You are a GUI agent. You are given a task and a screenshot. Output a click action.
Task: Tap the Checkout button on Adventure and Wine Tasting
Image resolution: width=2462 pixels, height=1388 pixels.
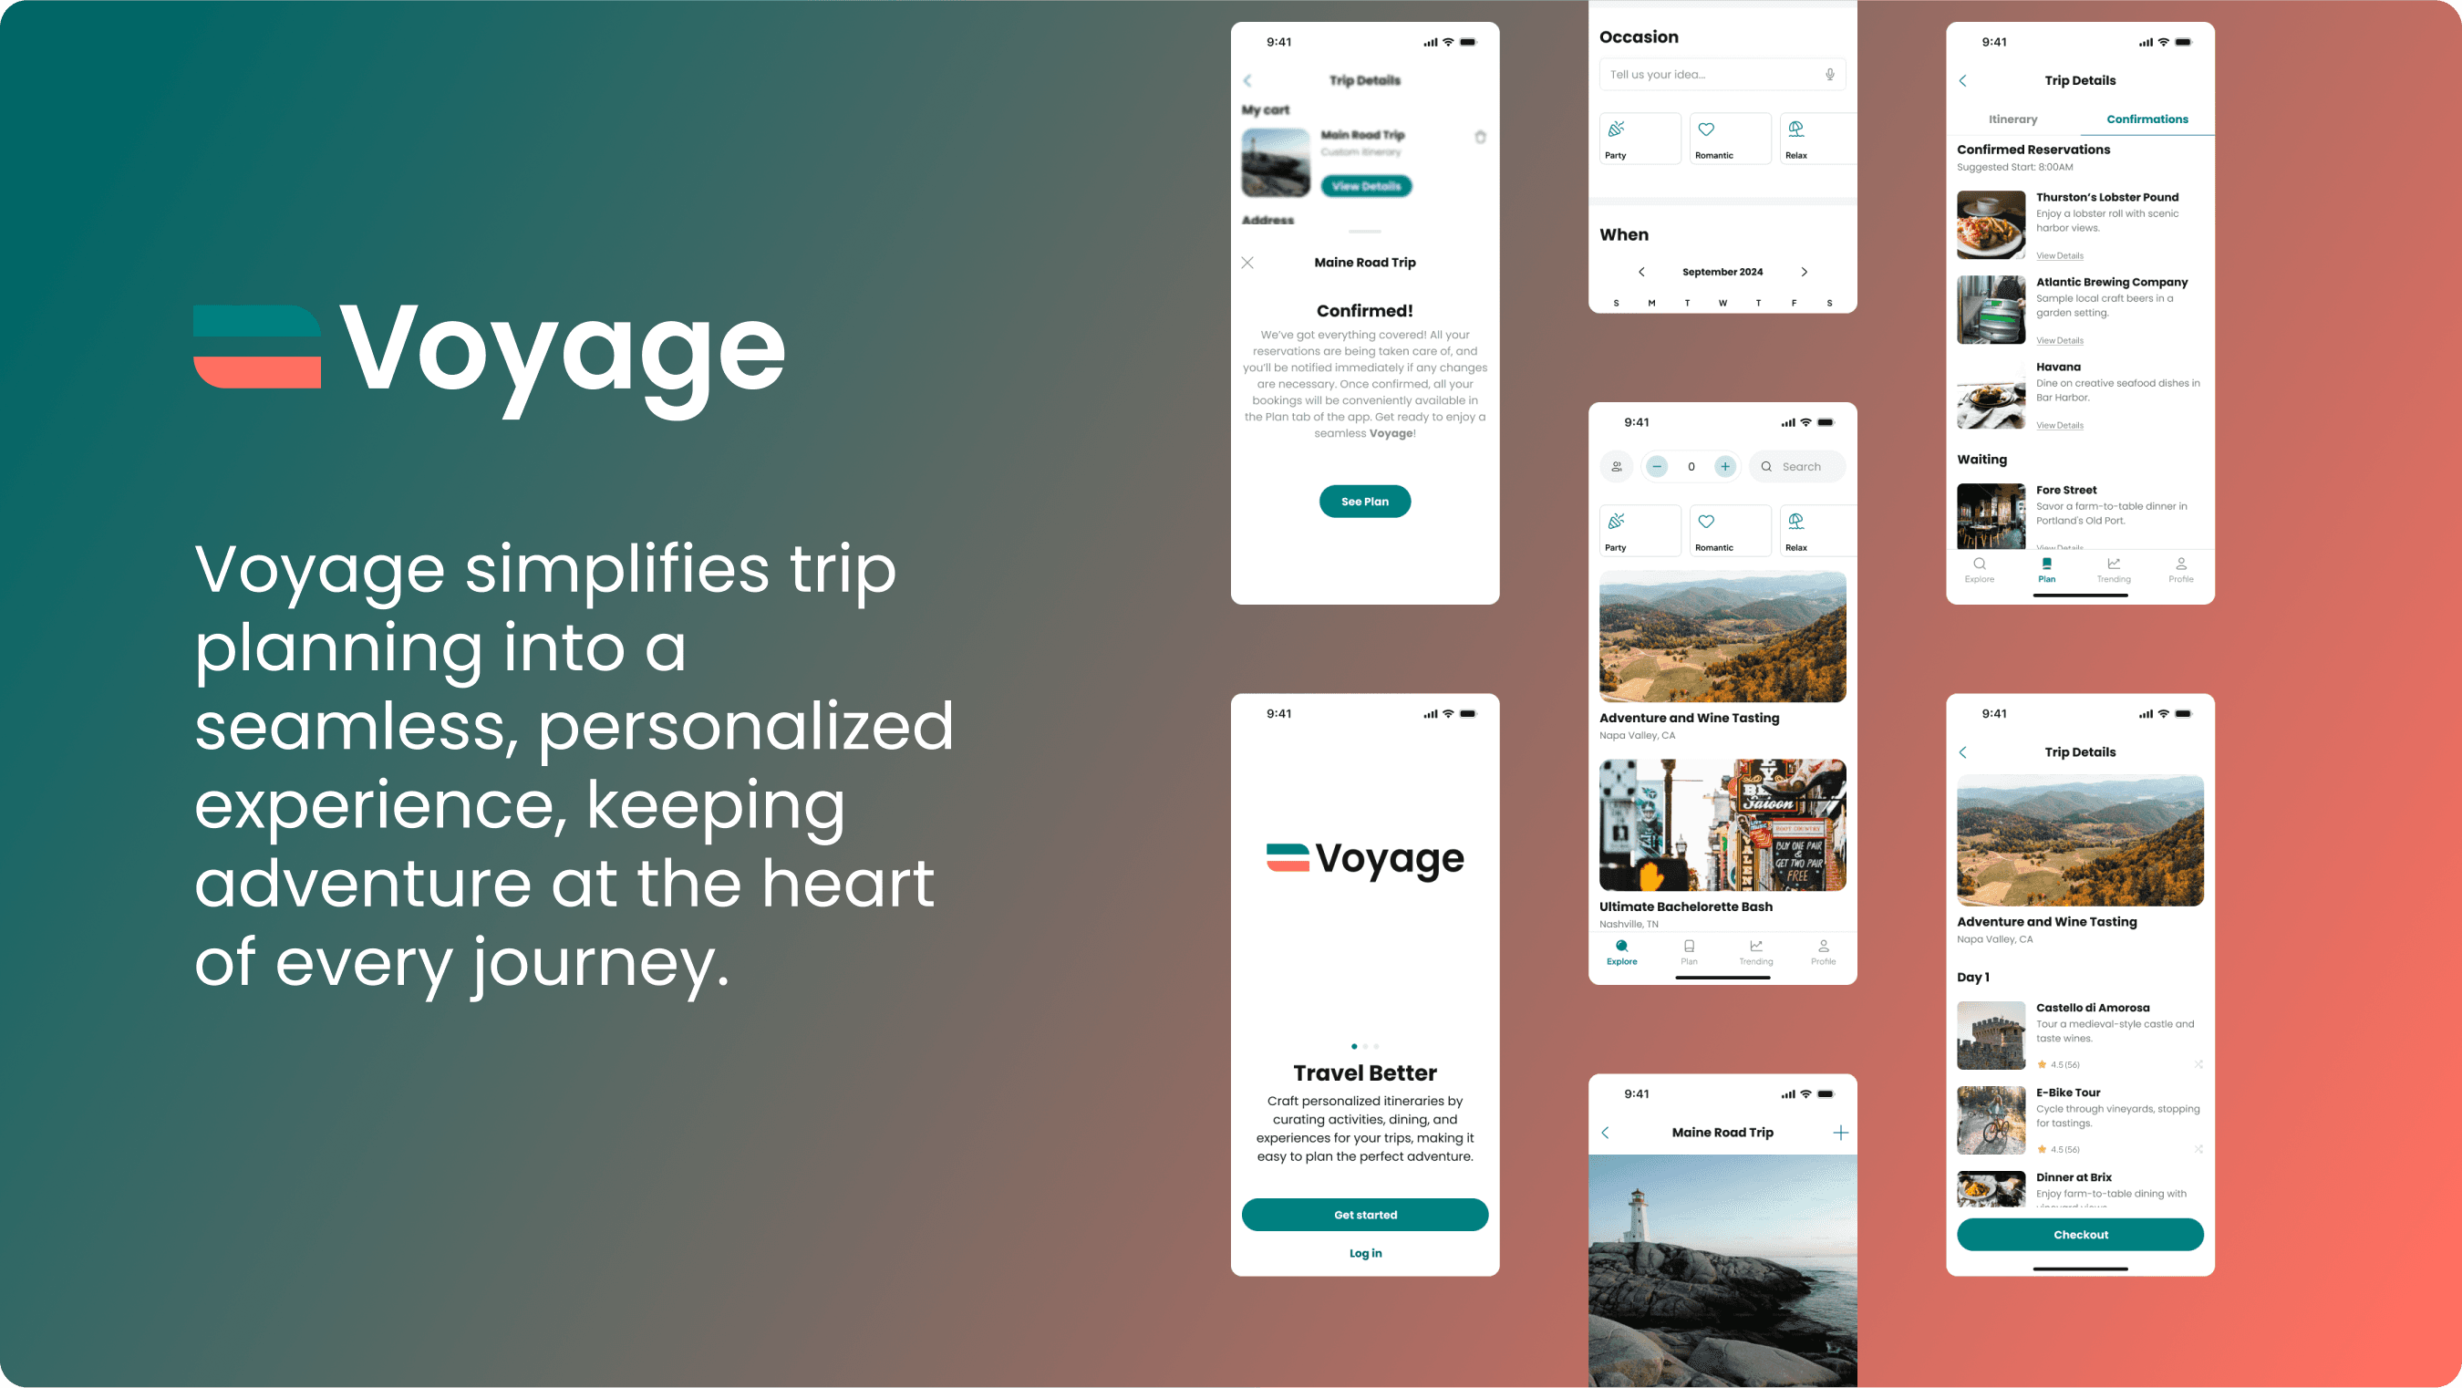tap(2082, 1234)
